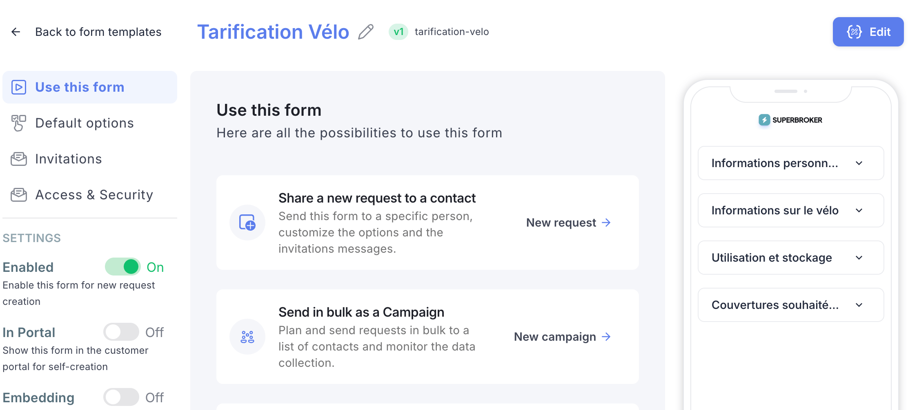908x410 pixels.
Task: Click the Use this form play icon
Action: coord(19,87)
